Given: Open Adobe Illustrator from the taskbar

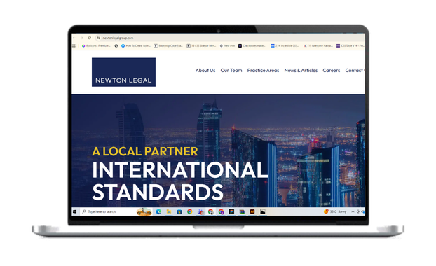Looking at the screenshot, I should coord(252,211).
